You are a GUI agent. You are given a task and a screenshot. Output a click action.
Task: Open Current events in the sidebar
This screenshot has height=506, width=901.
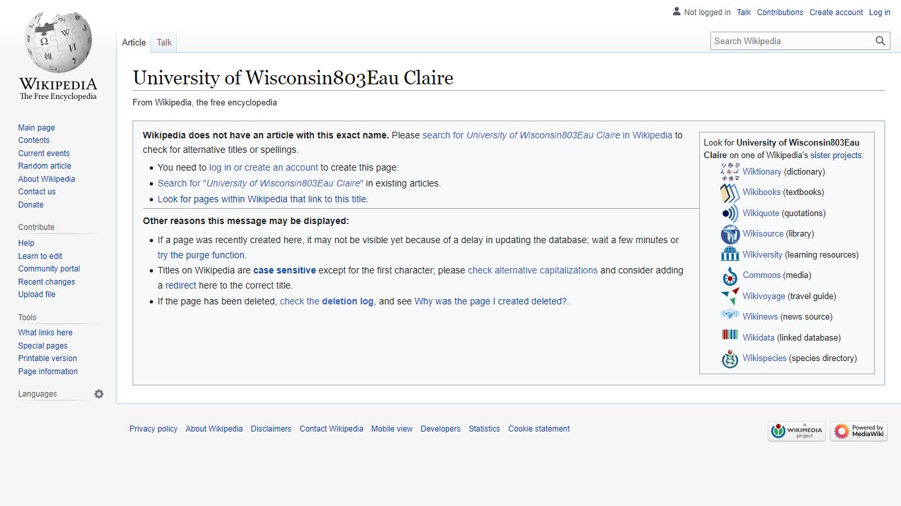[44, 154]
